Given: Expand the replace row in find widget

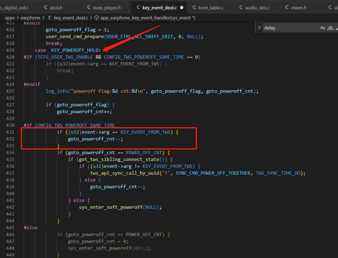Looking at the screenshot, I should point(259,28).
